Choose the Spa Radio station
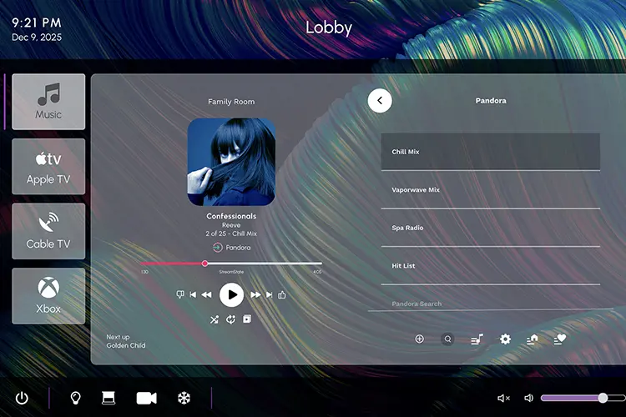 pyautogui.click(x=490, y=228)
